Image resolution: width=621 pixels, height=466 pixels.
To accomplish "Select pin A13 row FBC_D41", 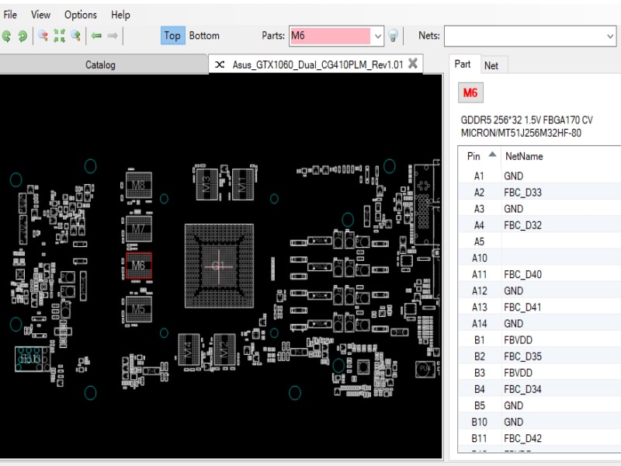I will (x=539, y=307).
